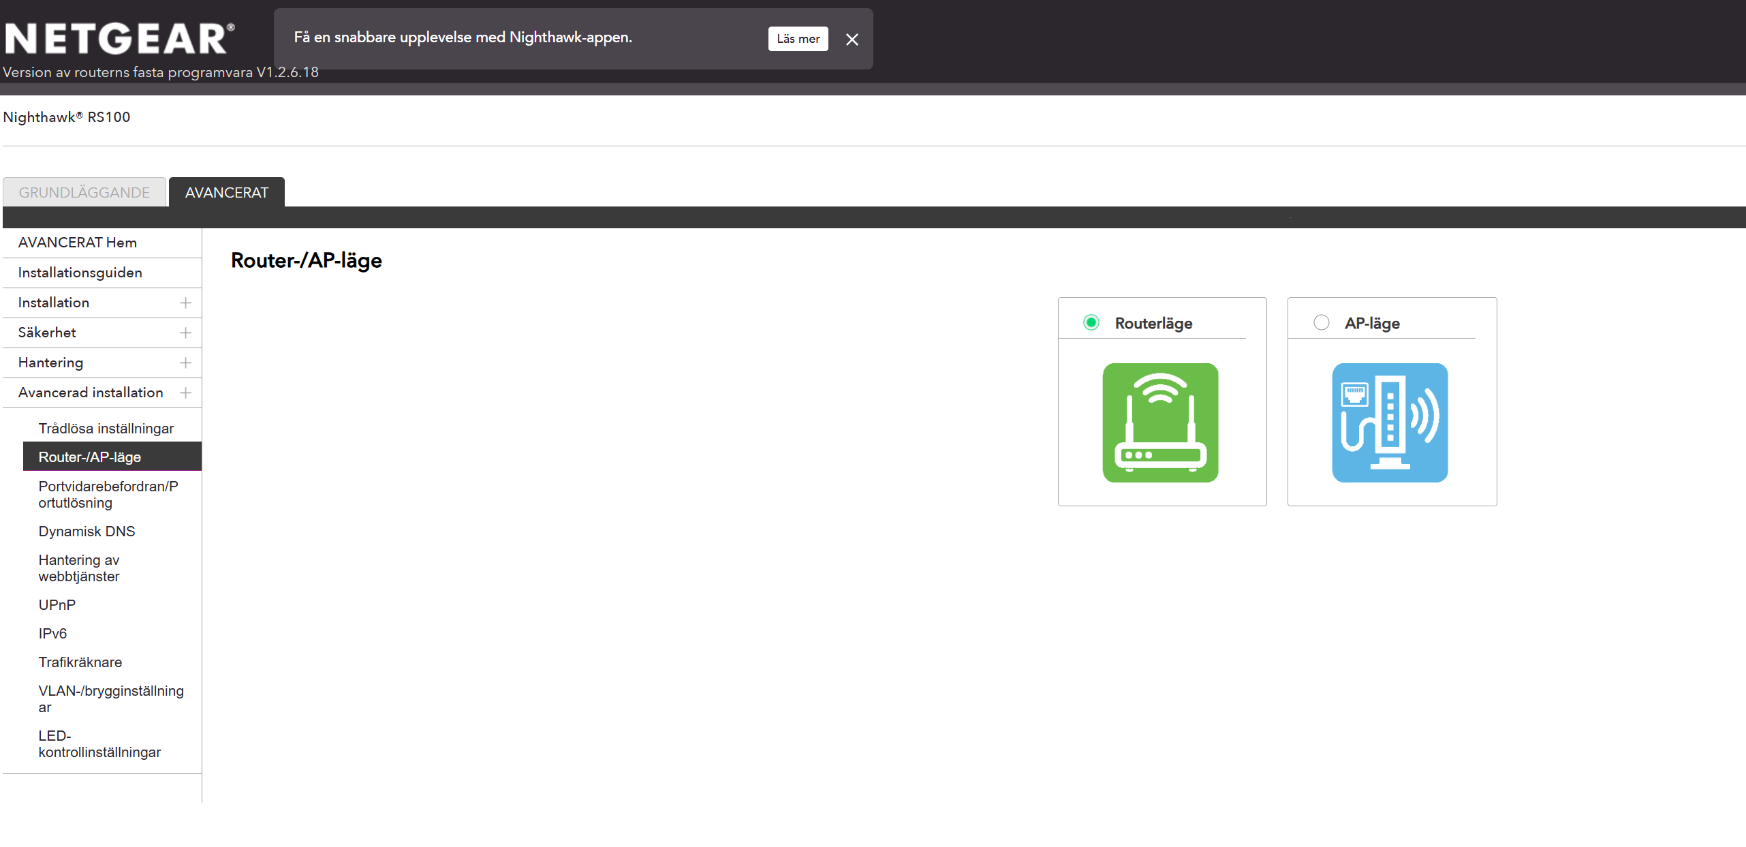Open IPv6 settings page
The width and height of the screenshot is (1746, 847).
point(53,634)
